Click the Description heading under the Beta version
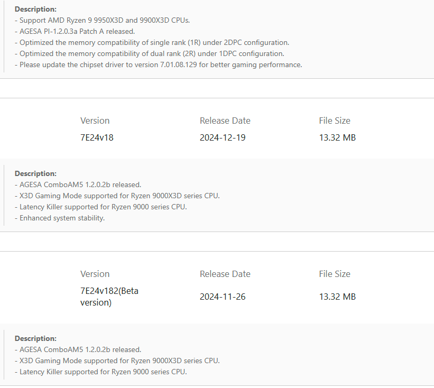This screenshot has height=388, width=434. click(35, 338)
